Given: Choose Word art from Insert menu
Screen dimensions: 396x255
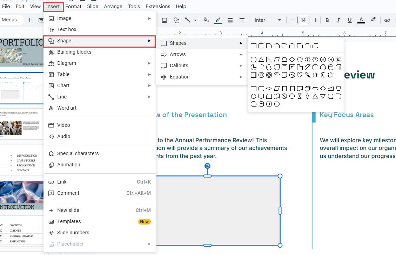Looking at the screenshot, I should click(x=100, y=108).
